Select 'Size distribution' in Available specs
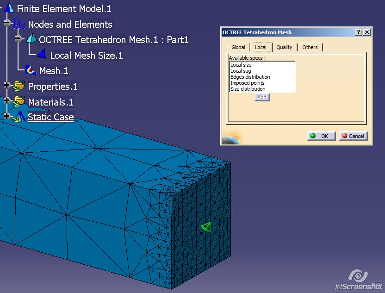This screenshot has height=293, width=385. [x=262, y=89]
